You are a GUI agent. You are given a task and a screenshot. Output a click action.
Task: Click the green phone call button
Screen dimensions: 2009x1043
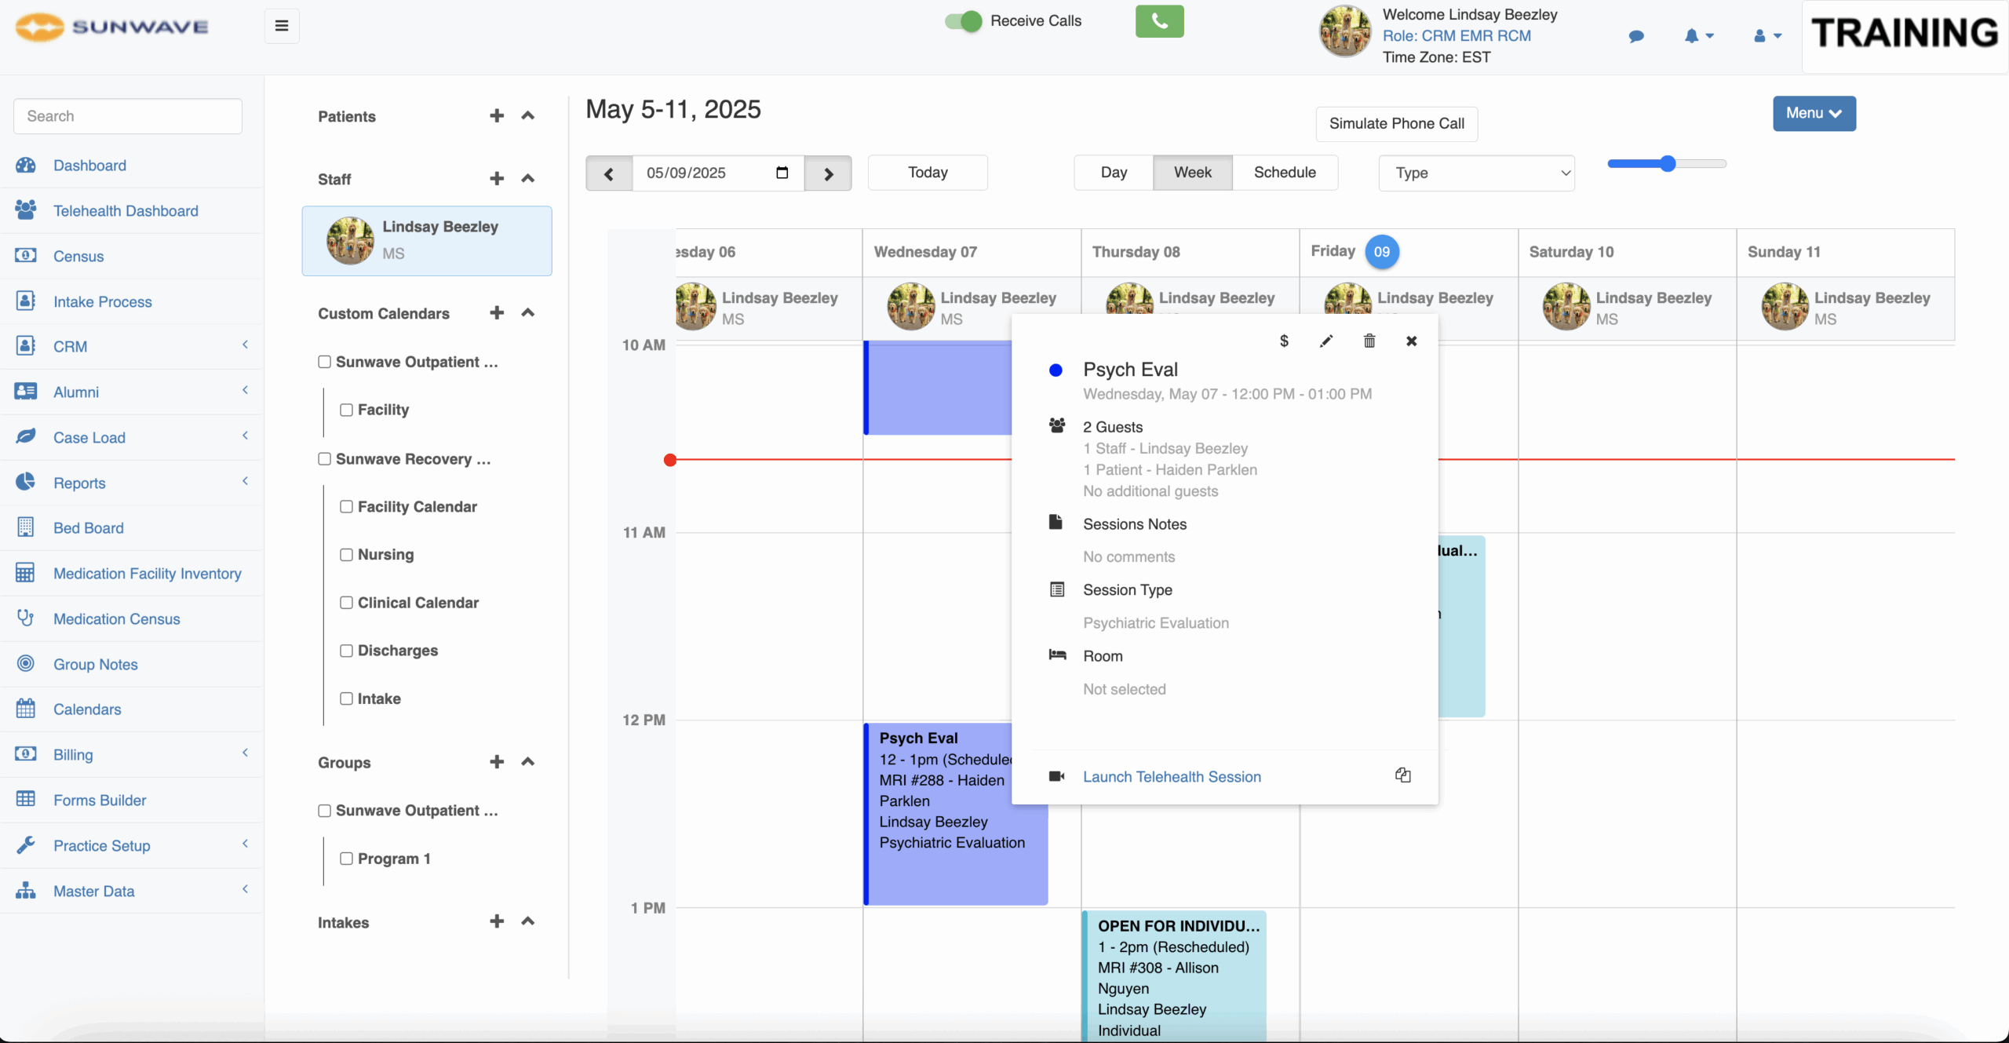pyautogui.click(x=1159, y=21)
